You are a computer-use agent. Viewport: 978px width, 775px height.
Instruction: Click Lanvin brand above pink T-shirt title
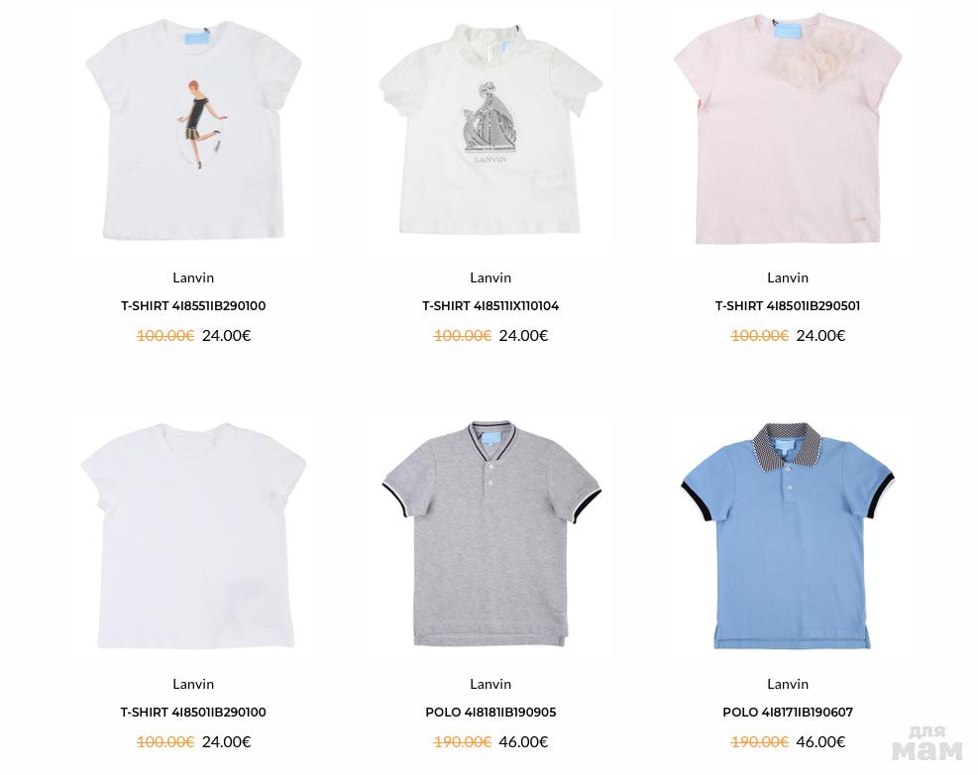tap(788, 277)
